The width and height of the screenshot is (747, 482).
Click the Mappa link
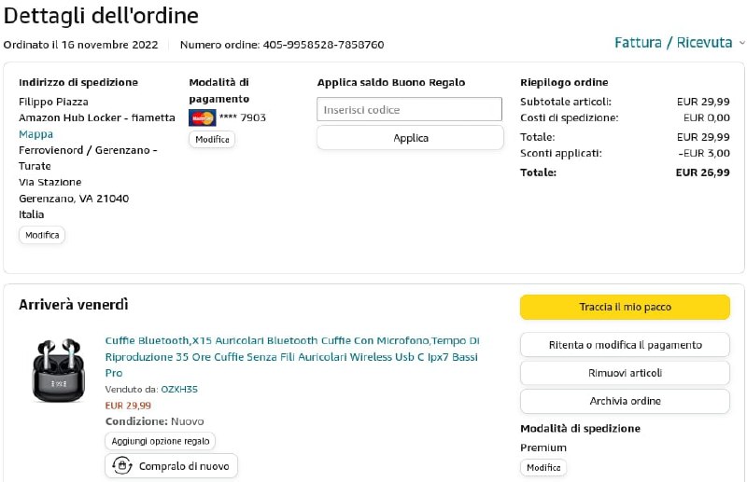pos(36,134)
